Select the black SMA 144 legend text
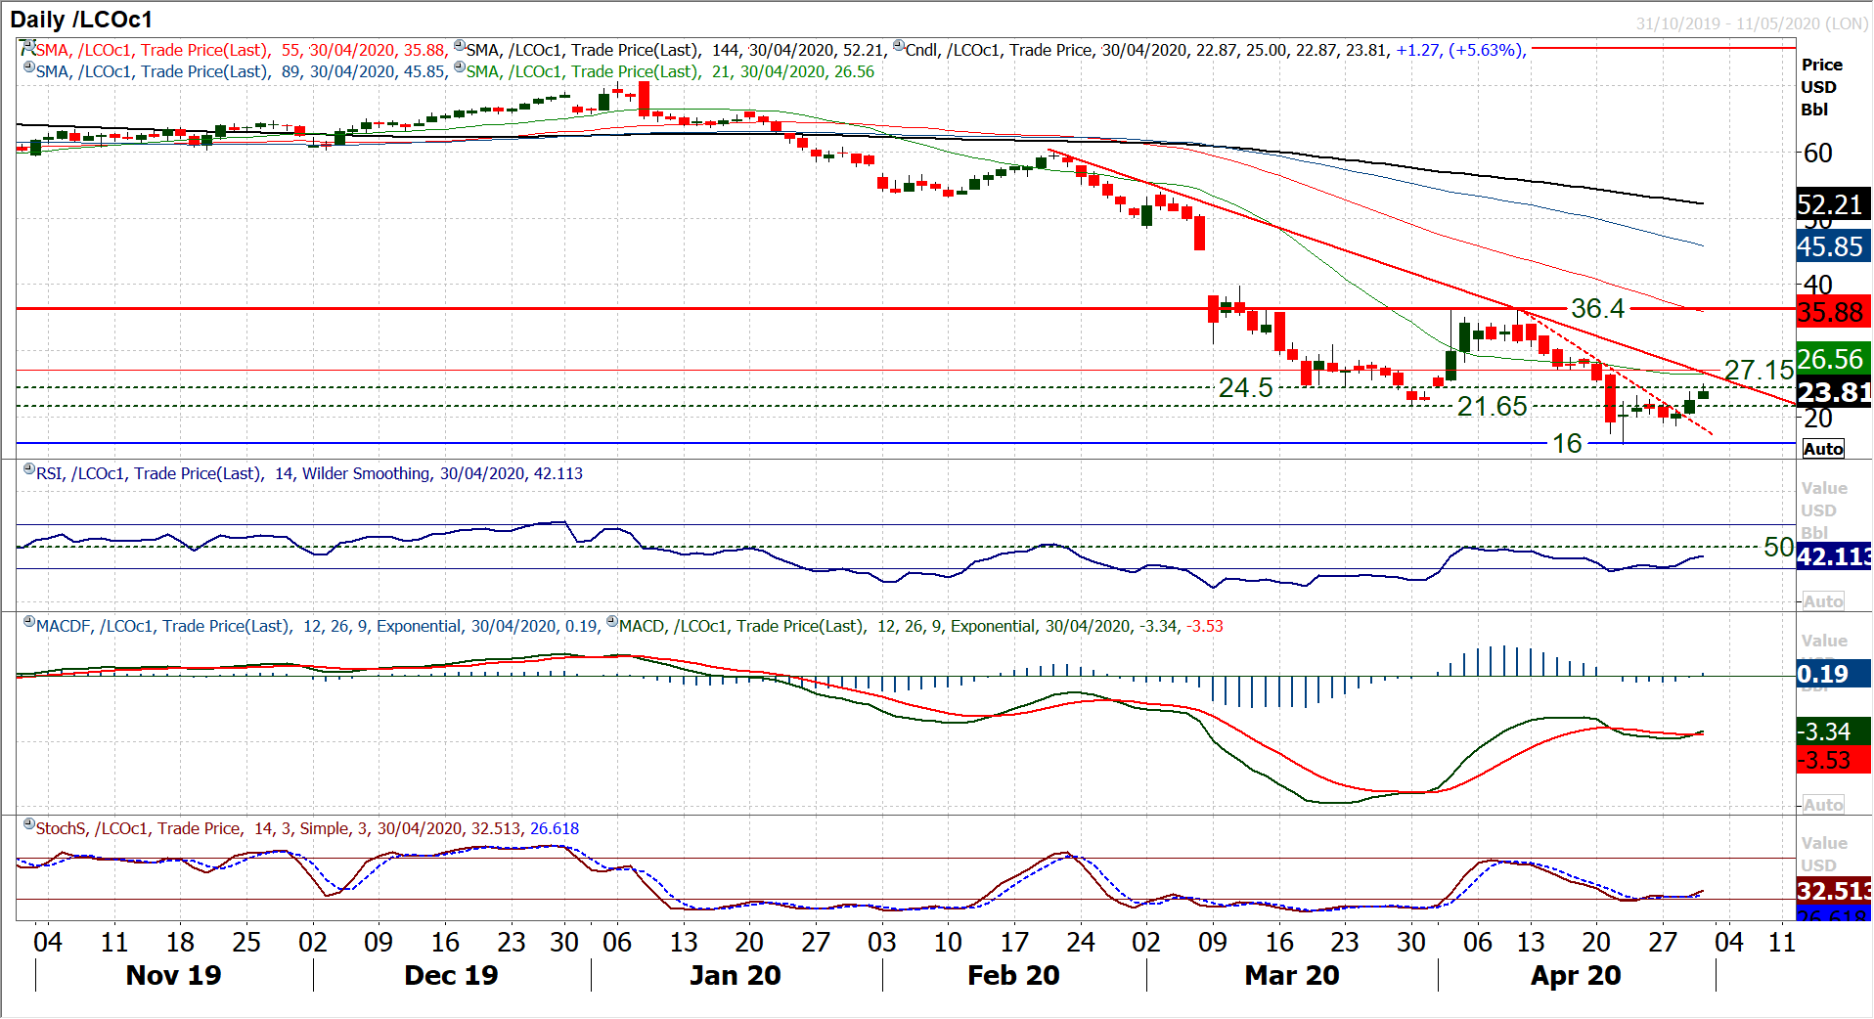Image resolution: width=1874 pixels, height=1019 pixels. (677, 50)
